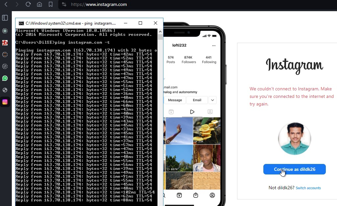Bookmark this page with the bookmark icon
The width and height of the screenshot is (337, 206).
click(51, 4)
